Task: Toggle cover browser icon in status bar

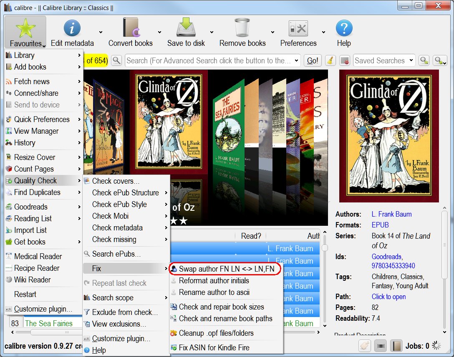Action: 381,346
